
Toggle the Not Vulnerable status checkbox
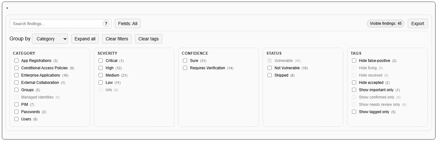click(270, 68)
